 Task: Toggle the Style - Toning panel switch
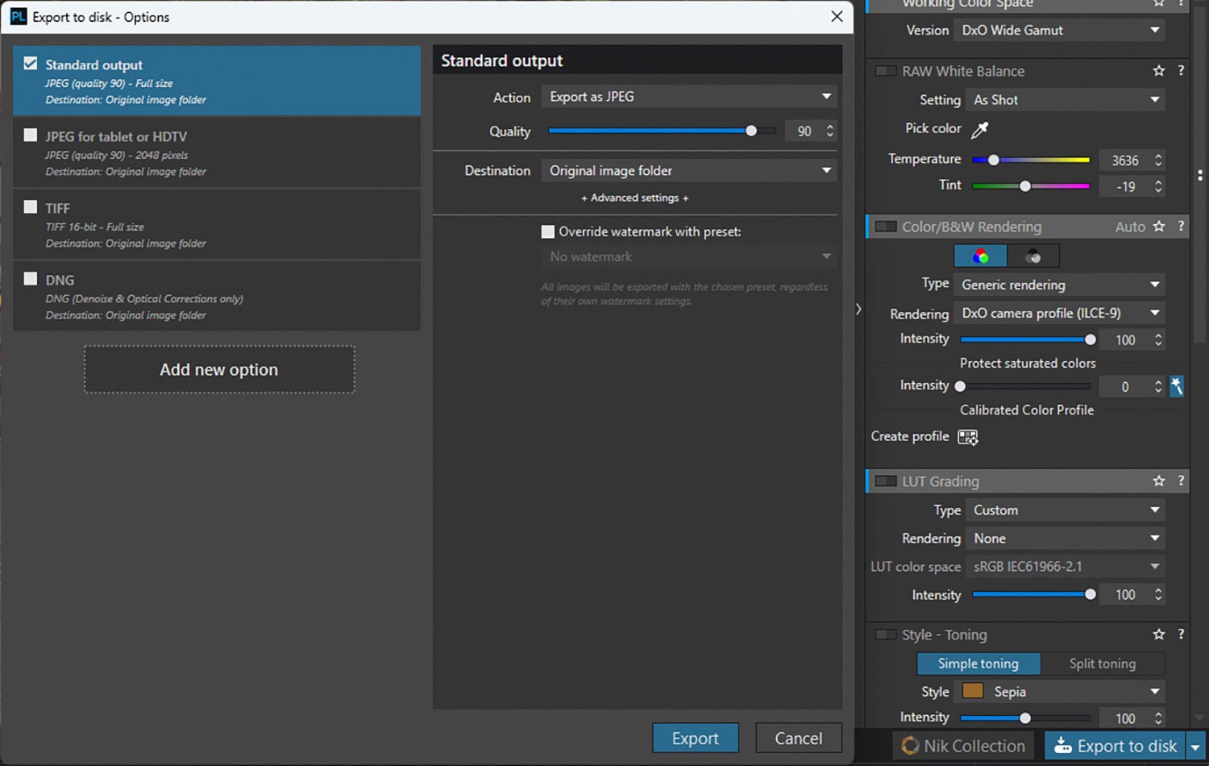[886, 635]
